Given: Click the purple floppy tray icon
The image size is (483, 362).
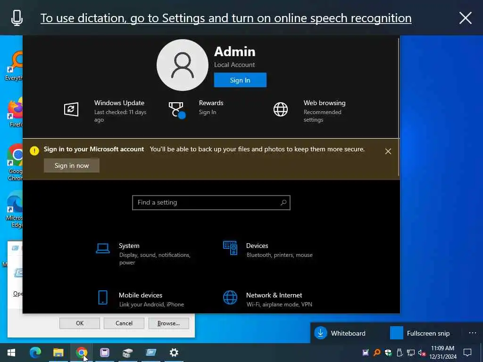Looking at the screenshot, I should pyautogui.click(x=366, y=353).
